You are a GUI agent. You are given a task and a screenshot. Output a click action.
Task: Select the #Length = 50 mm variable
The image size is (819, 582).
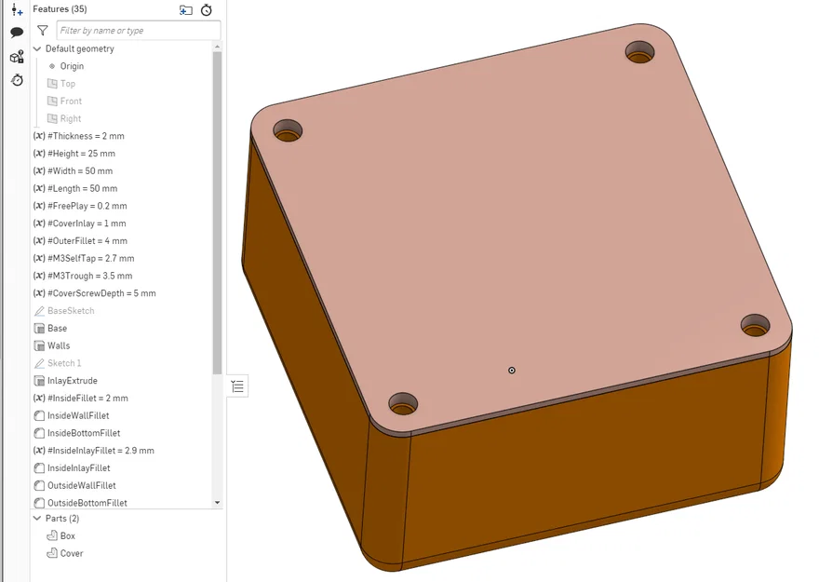pyautogui.click(x=75, y=188)
